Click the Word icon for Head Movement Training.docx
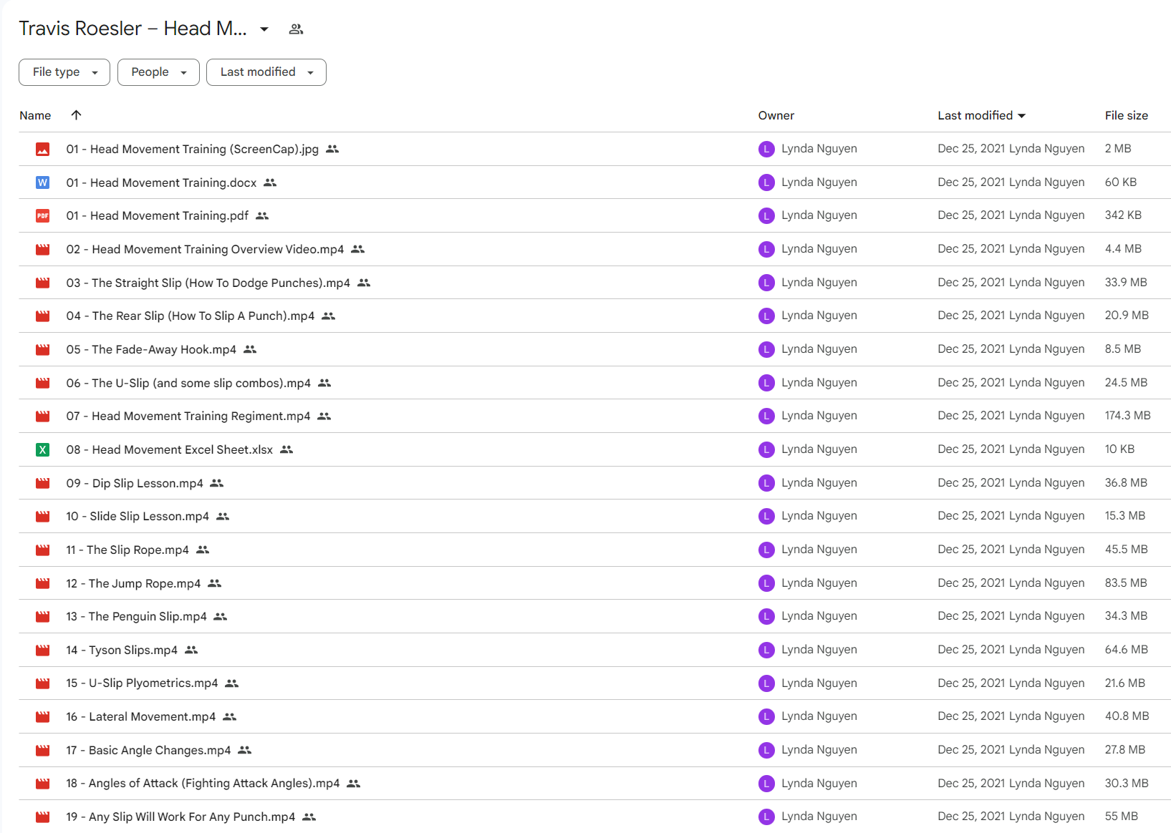The width and height of the screenshot is (1171, 833). point(43,182)
